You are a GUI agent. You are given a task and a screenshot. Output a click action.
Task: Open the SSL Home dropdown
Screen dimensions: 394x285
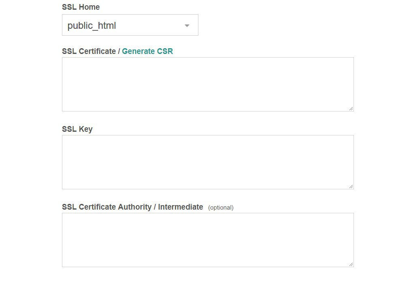pos(130,25)
